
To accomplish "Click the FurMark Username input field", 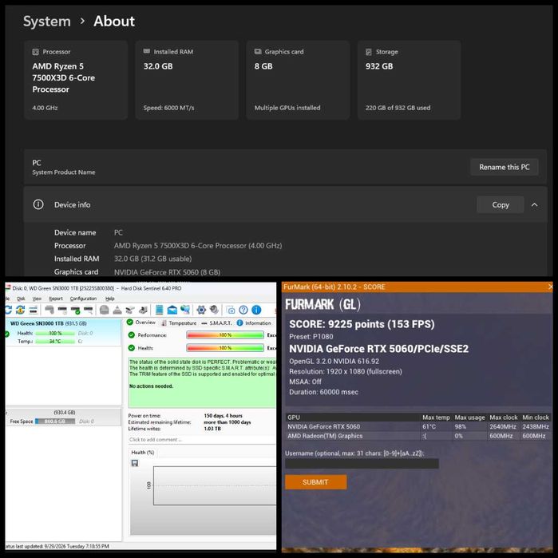I will tap(362, 463).
